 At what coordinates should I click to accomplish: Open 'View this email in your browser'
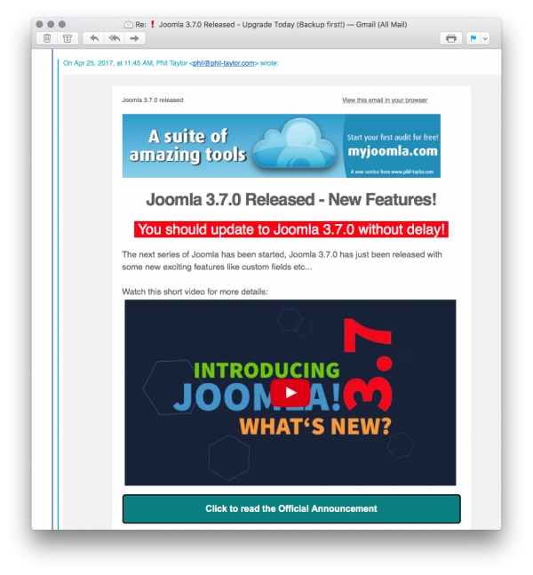click(x=385, y=100)
